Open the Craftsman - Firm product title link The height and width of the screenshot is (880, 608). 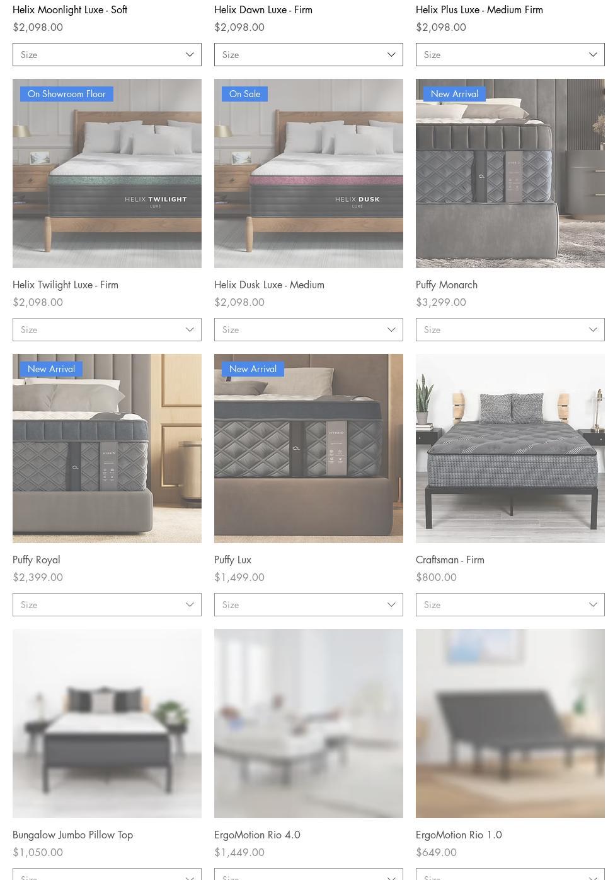(450, 560)
